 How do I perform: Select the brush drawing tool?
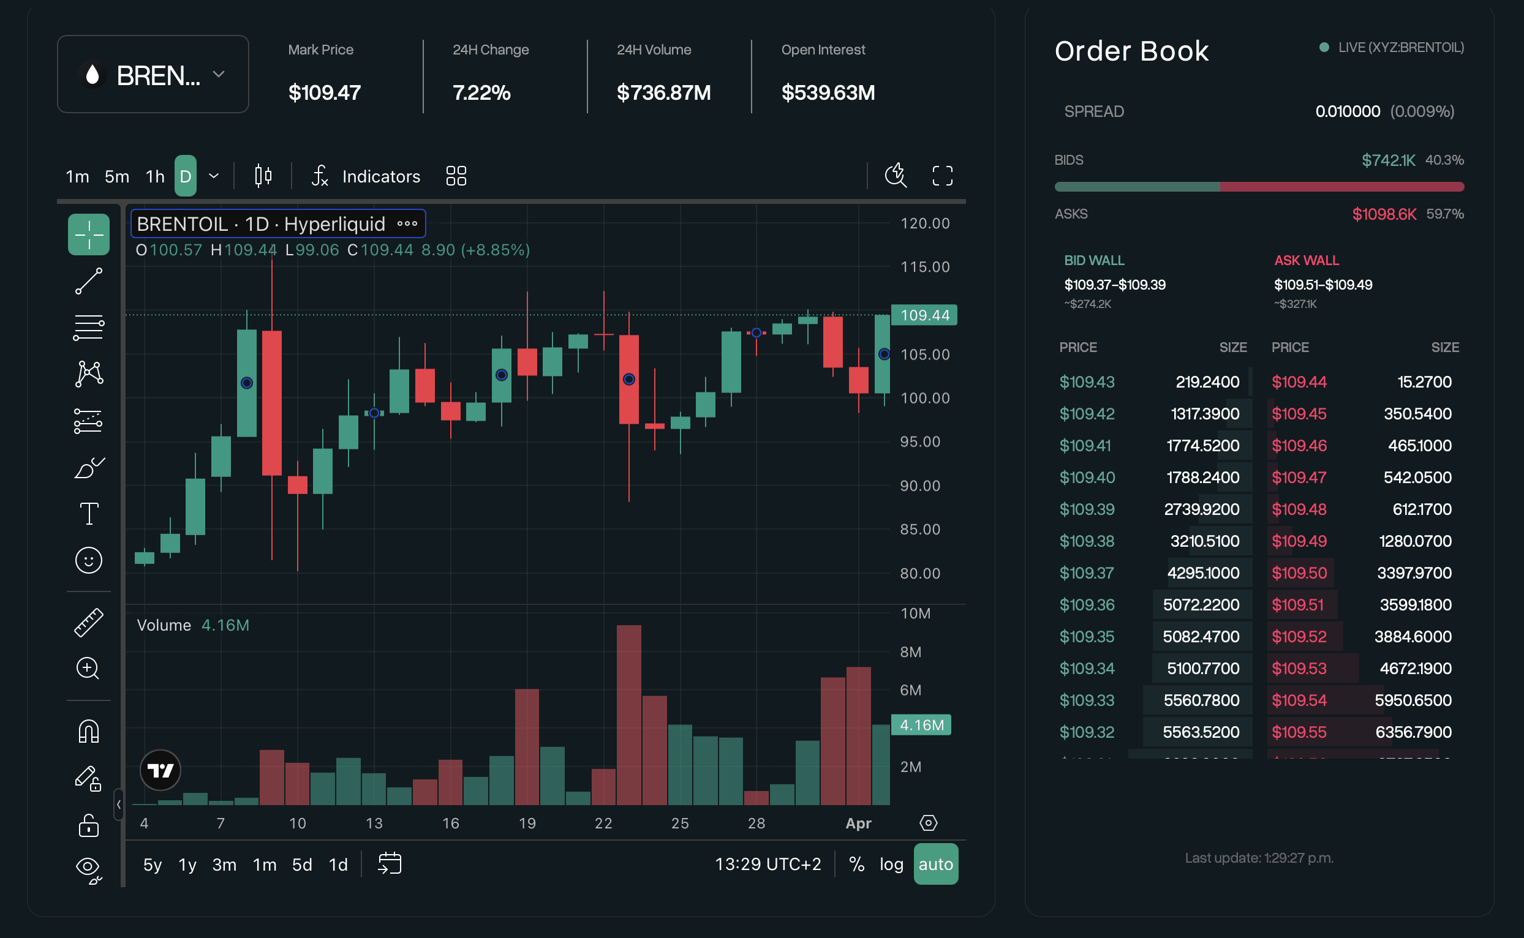click(89, 467)
